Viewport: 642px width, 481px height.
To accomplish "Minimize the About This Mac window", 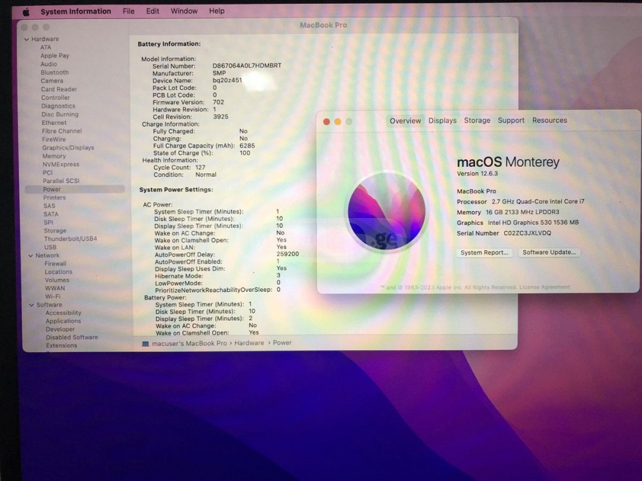I will pos(338,121).
